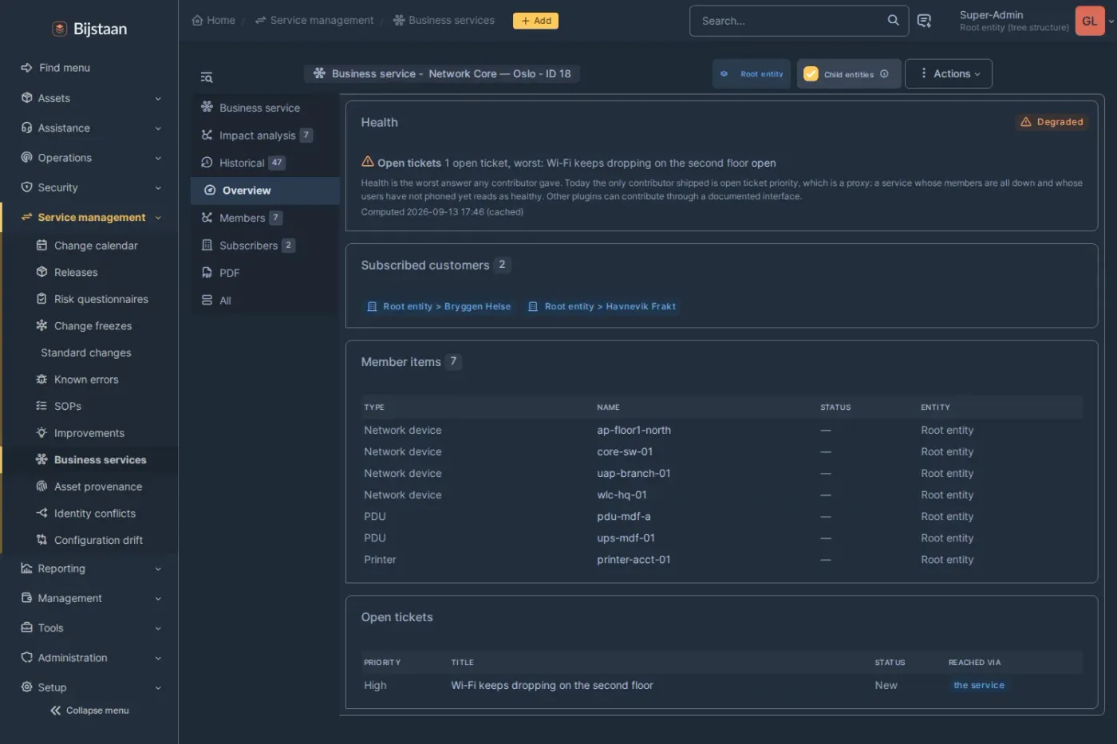Open the Actions dropdown
The height and width of the screenshot is (744, 1117).
[949, 74]
